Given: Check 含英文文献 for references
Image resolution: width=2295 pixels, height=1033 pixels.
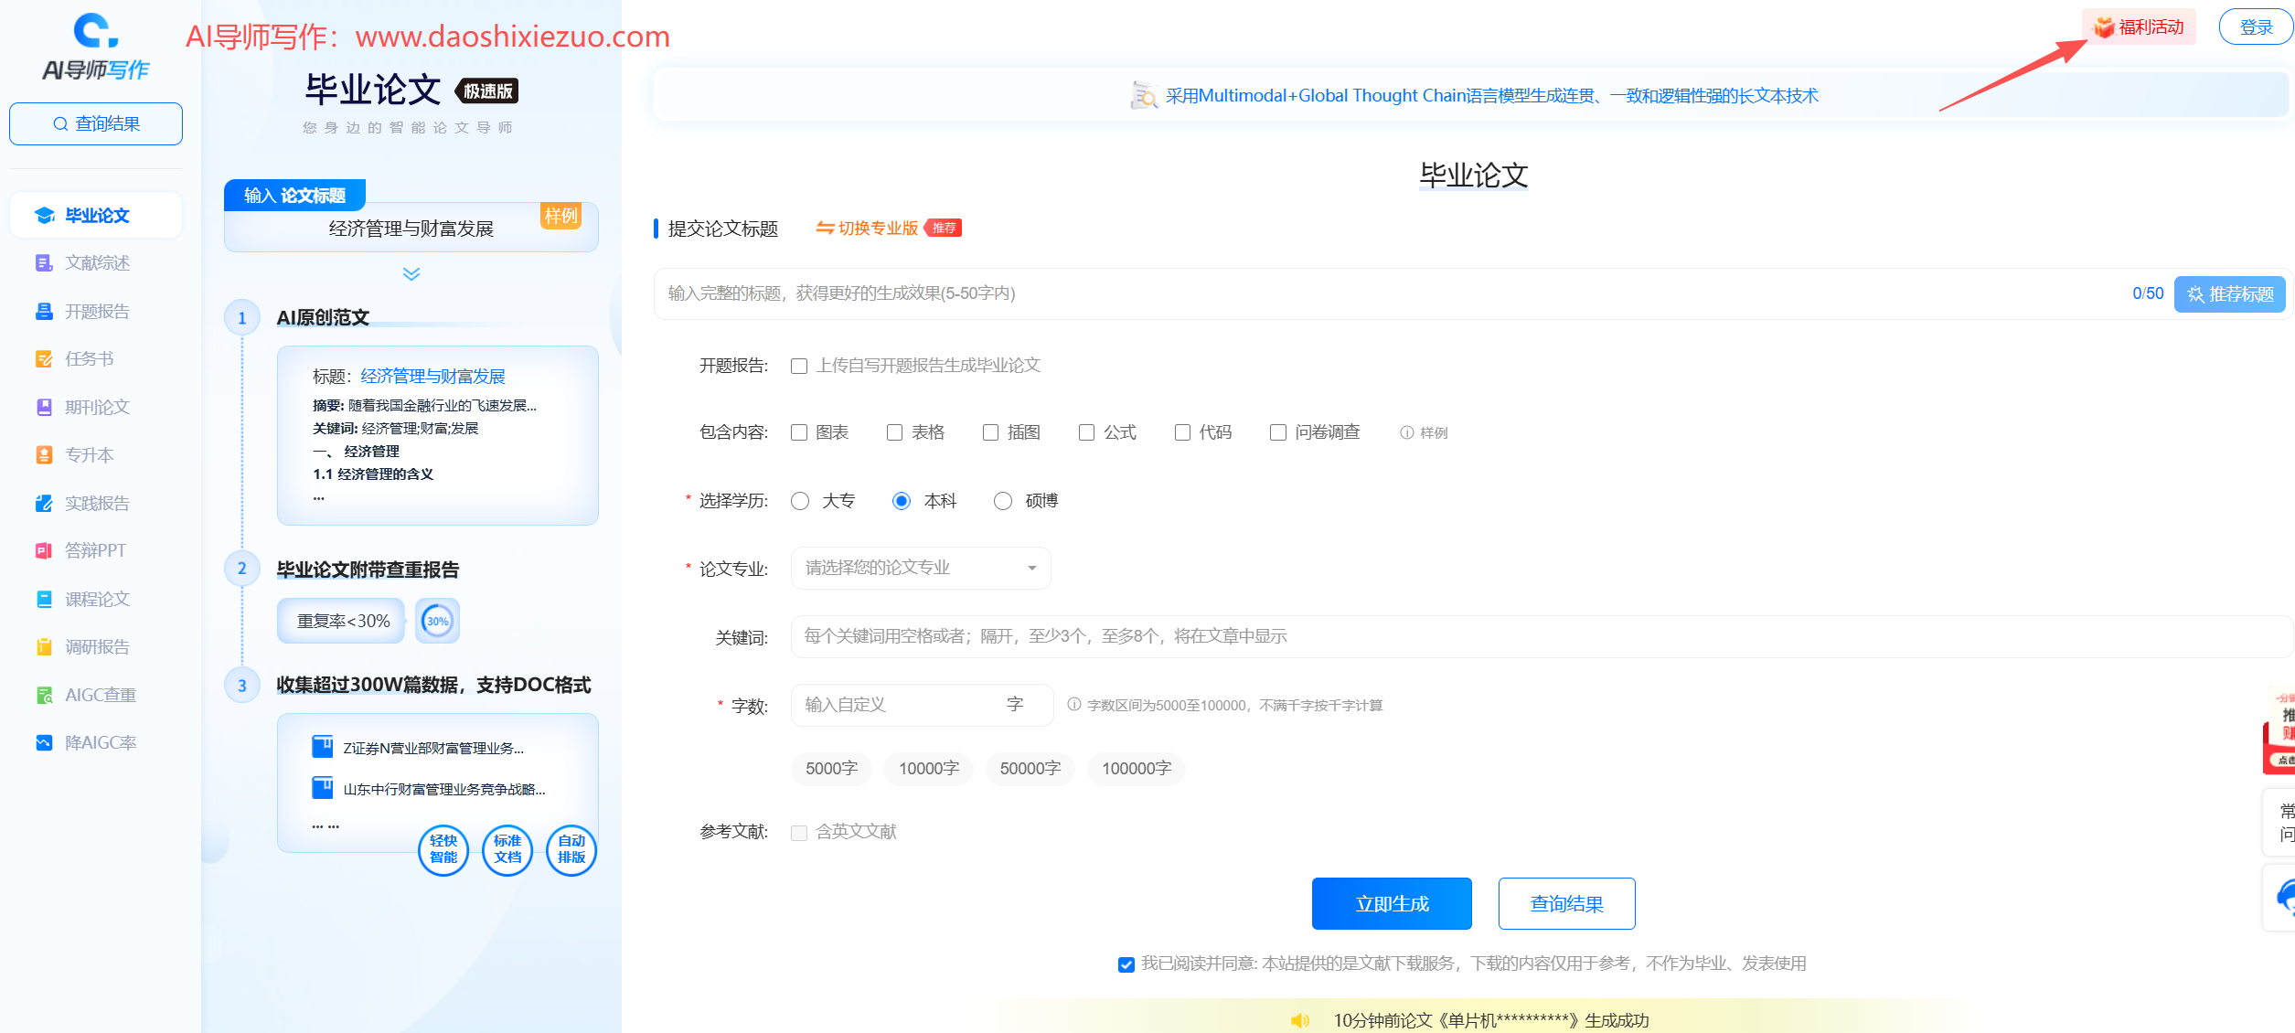Looking at the screenshot, I should (797, 832).
